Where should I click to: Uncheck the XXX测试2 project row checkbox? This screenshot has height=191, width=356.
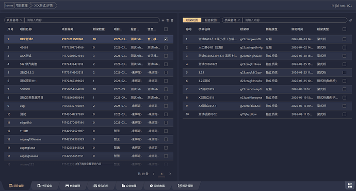tap(166, 39)
